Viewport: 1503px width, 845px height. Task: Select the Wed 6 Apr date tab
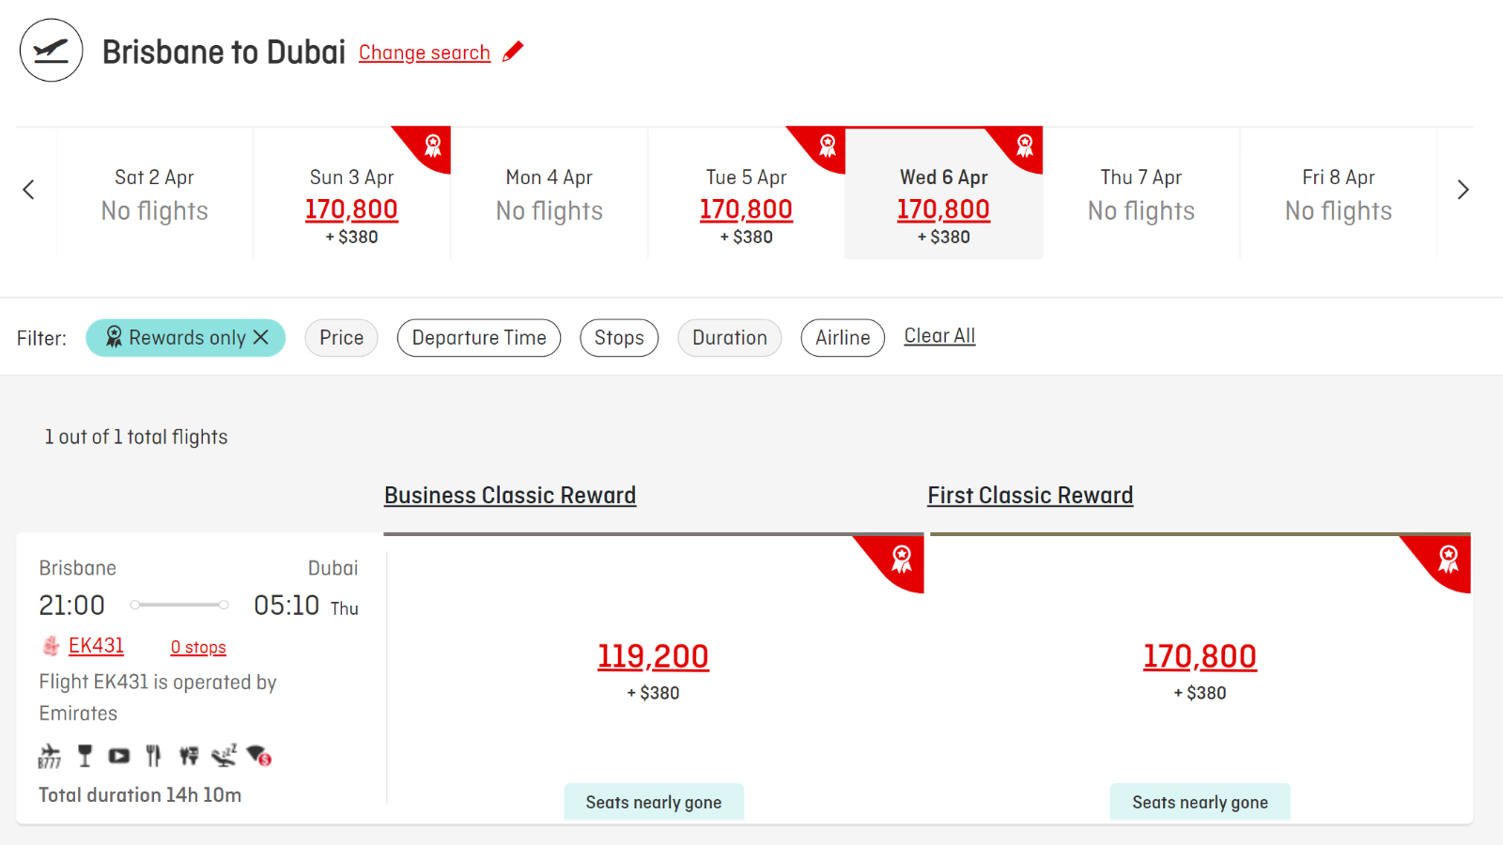pos(944,192)
